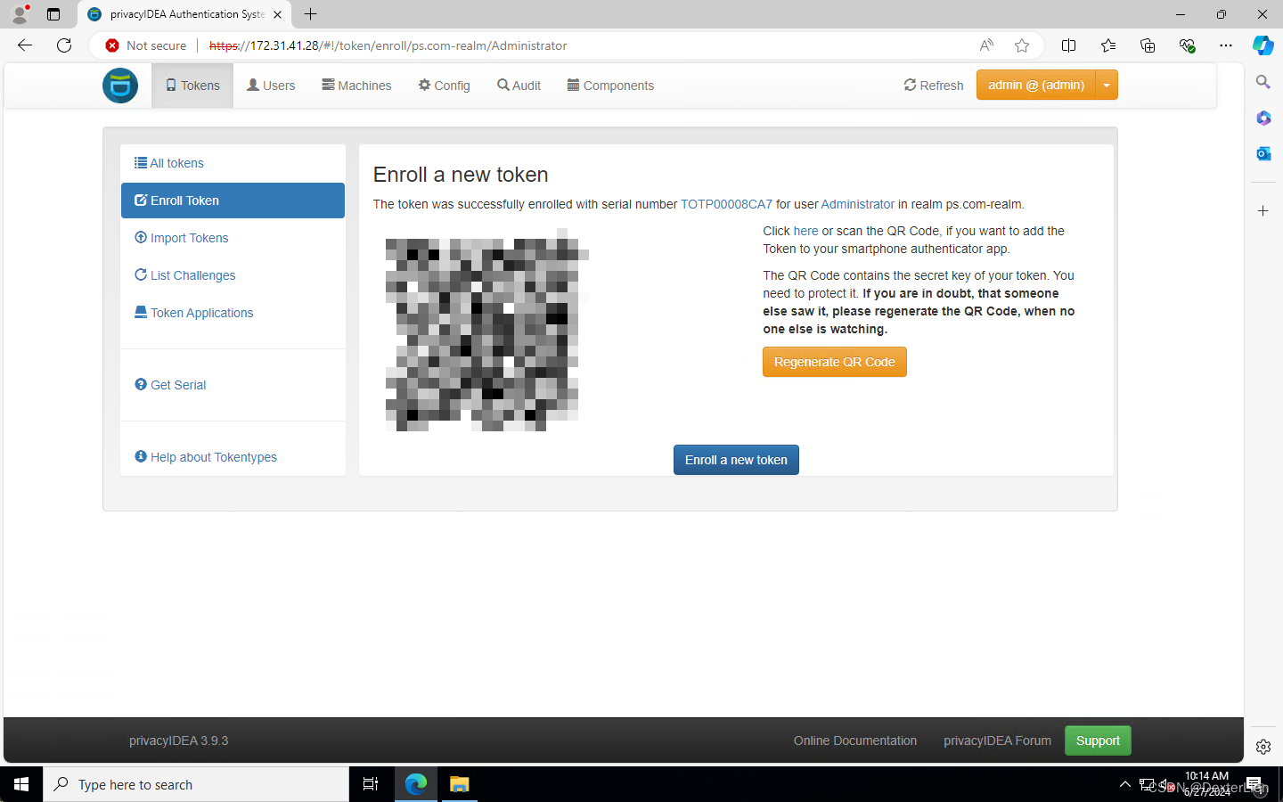
Task: Open the Microsoft 365 sidebar icon
Action: 1263,118
